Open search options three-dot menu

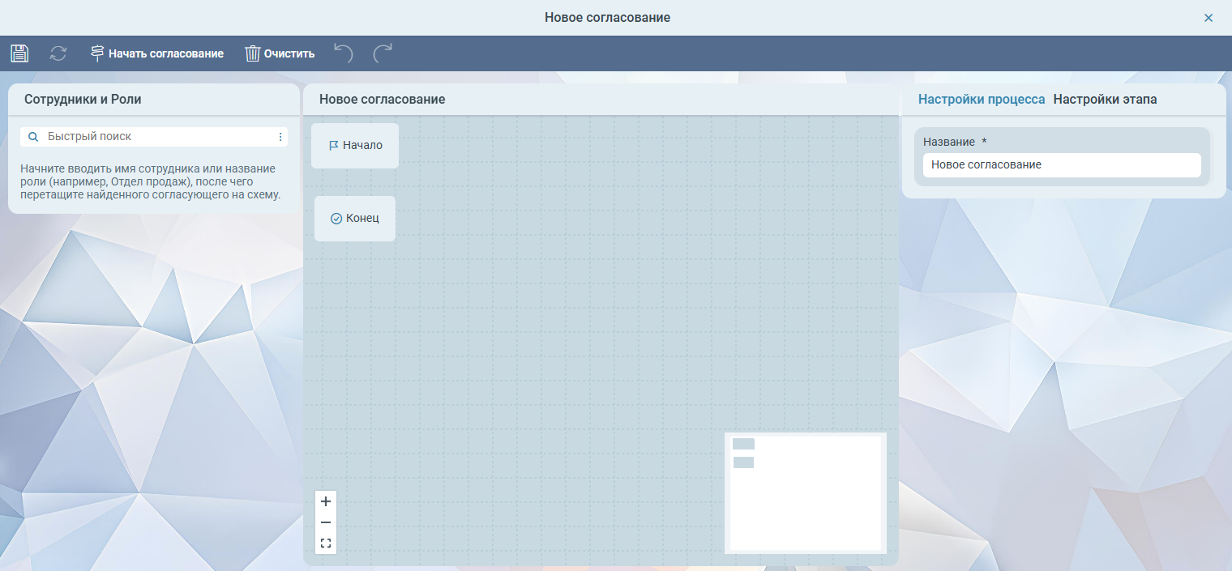[x=280, y=137]
